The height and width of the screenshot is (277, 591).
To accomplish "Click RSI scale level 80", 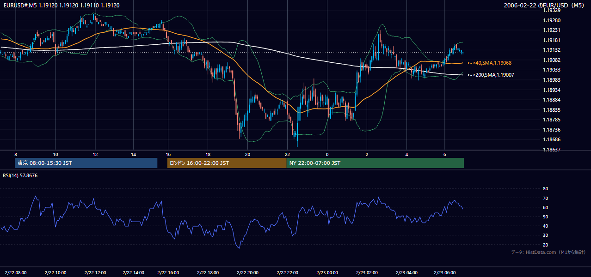I will [545, 189].
